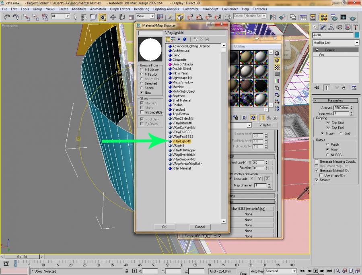The image size is (362, 275).
Task: Toggle Rectangular Selection Region icon
Action: tap(93, 17)
